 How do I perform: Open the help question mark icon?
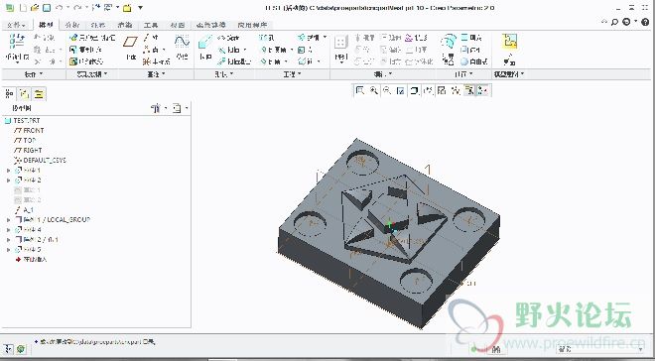[x=645, y=22]
